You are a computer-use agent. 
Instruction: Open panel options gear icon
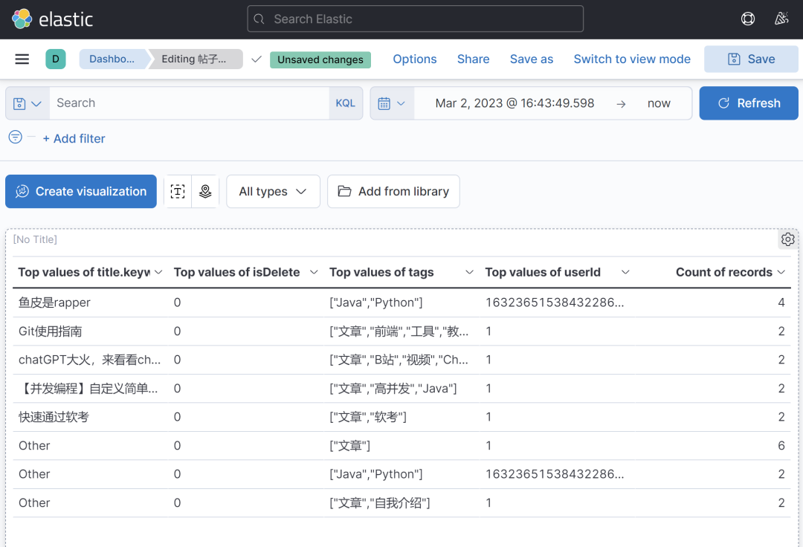pyautogui.click(x=787, y=239)
